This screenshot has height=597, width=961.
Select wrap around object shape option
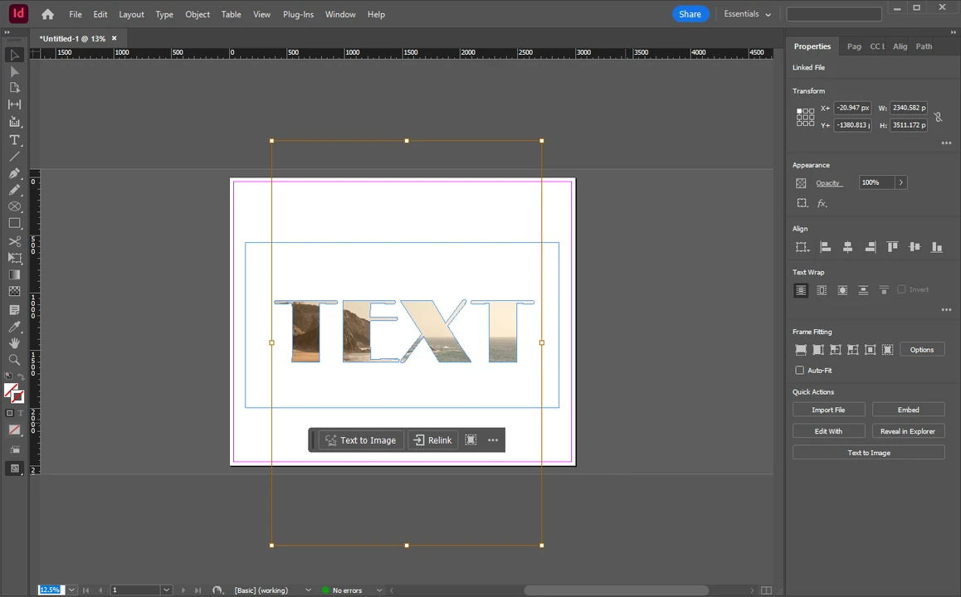tap(842, 290)
